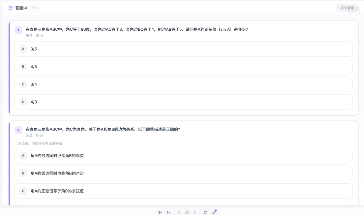Screen dimensions: 364x215
Task: Pick option D 4/3 for question 1
Action: (x=183, y=102)
